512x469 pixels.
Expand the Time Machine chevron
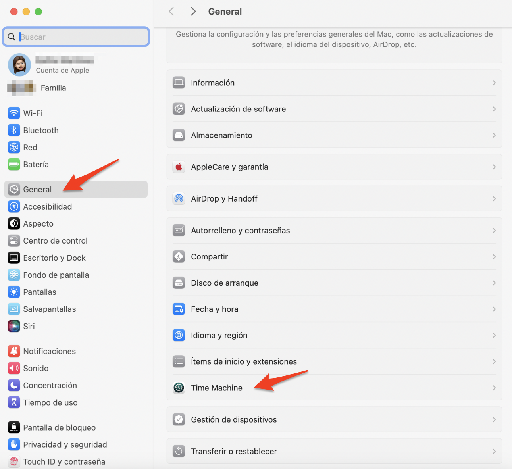[494, 388]
